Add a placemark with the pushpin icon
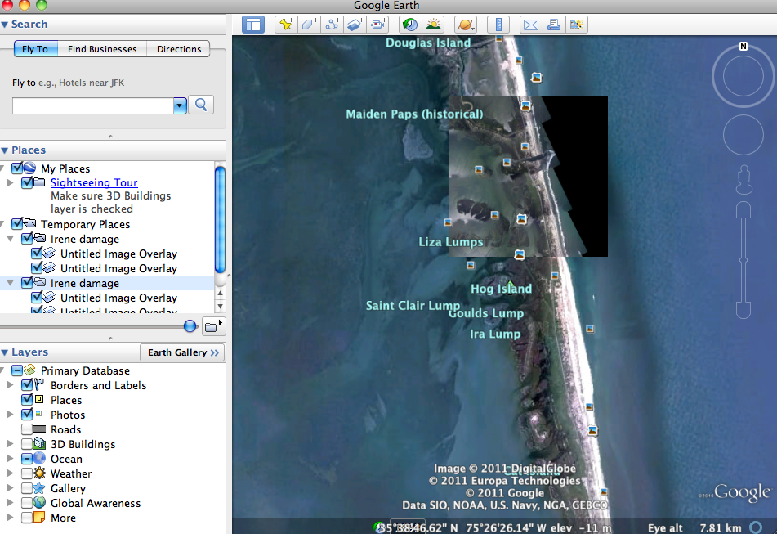The image size is (777, 534). (x=286, y=25)
